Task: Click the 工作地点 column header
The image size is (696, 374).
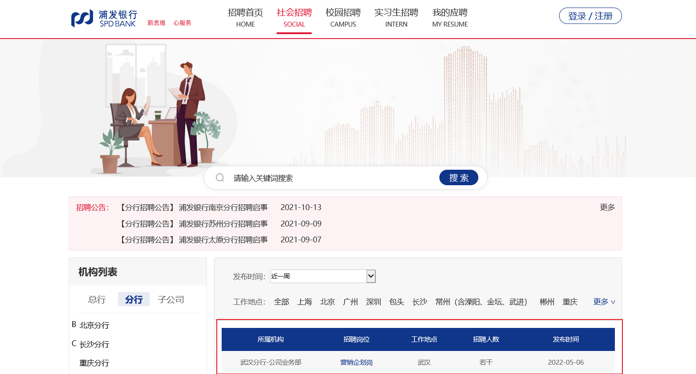Action: (424, 339)
